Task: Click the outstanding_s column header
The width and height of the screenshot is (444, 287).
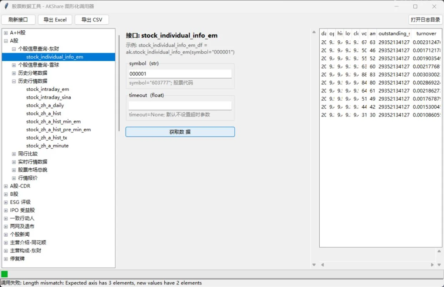Action: [394, 34]
